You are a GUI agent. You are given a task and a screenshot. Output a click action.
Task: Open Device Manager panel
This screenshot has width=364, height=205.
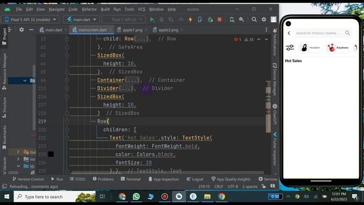coord(275,79)
